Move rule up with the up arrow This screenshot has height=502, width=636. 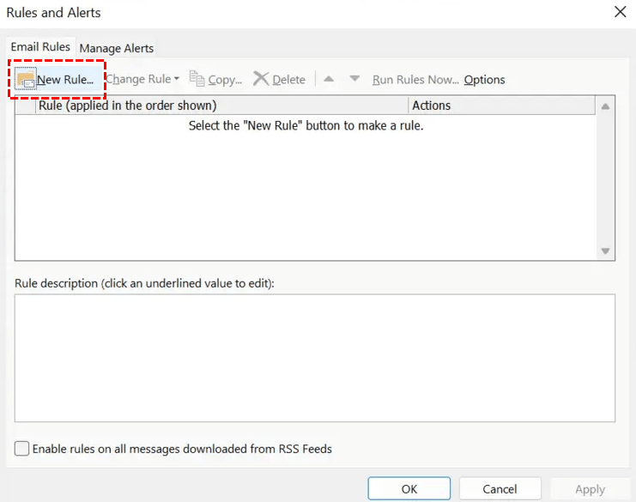329,79
